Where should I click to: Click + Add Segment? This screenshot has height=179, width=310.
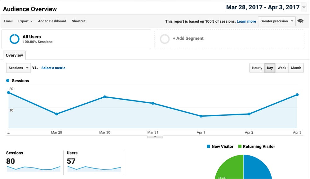(188, 38)
